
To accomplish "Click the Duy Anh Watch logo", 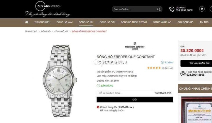I will pos(48,9).
